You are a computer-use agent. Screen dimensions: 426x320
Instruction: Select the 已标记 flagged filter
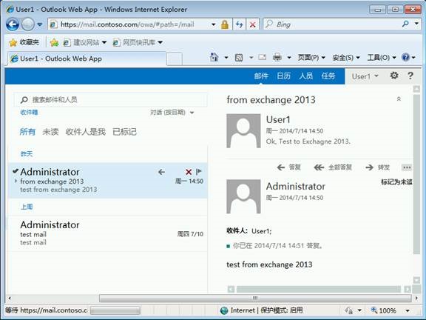tap(124, 132)
